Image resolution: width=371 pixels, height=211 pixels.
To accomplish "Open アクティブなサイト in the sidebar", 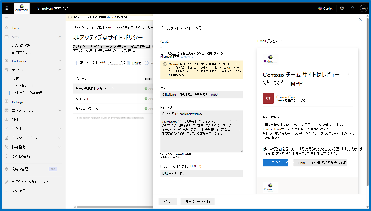I will click(23, 45).
